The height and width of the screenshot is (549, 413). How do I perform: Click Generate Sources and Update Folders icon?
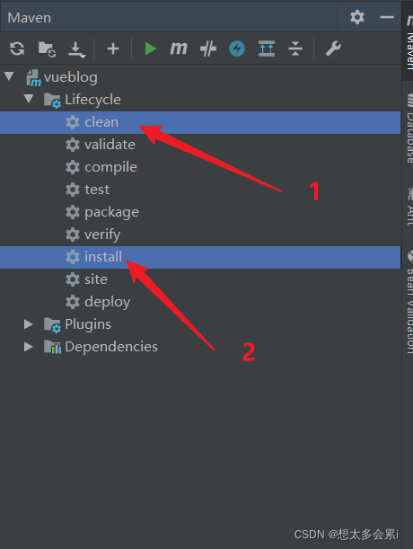click(x=47, y=49)
